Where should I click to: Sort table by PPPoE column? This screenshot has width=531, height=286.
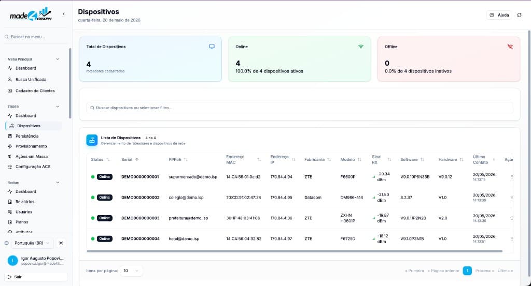coord(178,159)
